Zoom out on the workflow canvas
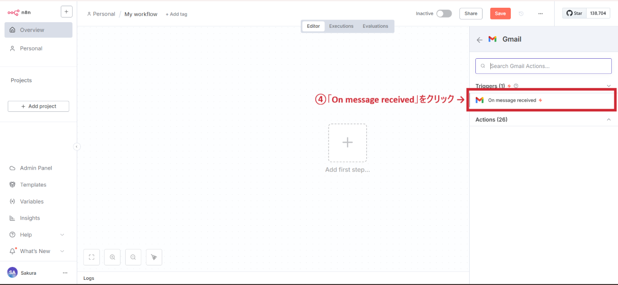 [x=133, y=257]
